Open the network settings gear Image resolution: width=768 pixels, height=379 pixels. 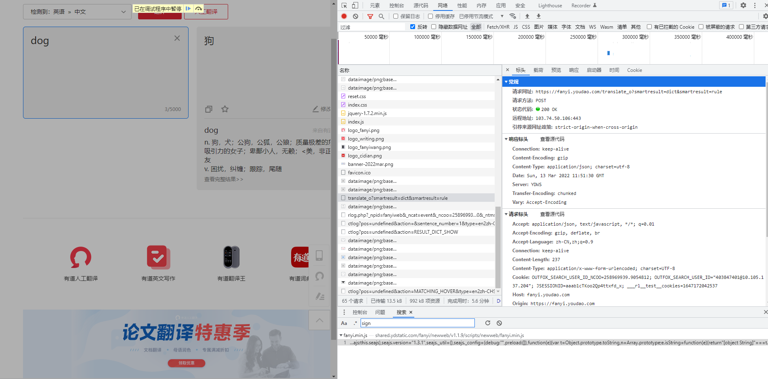[x=765, y=16]
